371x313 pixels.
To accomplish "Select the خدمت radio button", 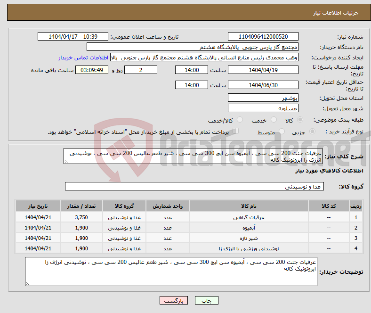I will (x=274, y=120).
